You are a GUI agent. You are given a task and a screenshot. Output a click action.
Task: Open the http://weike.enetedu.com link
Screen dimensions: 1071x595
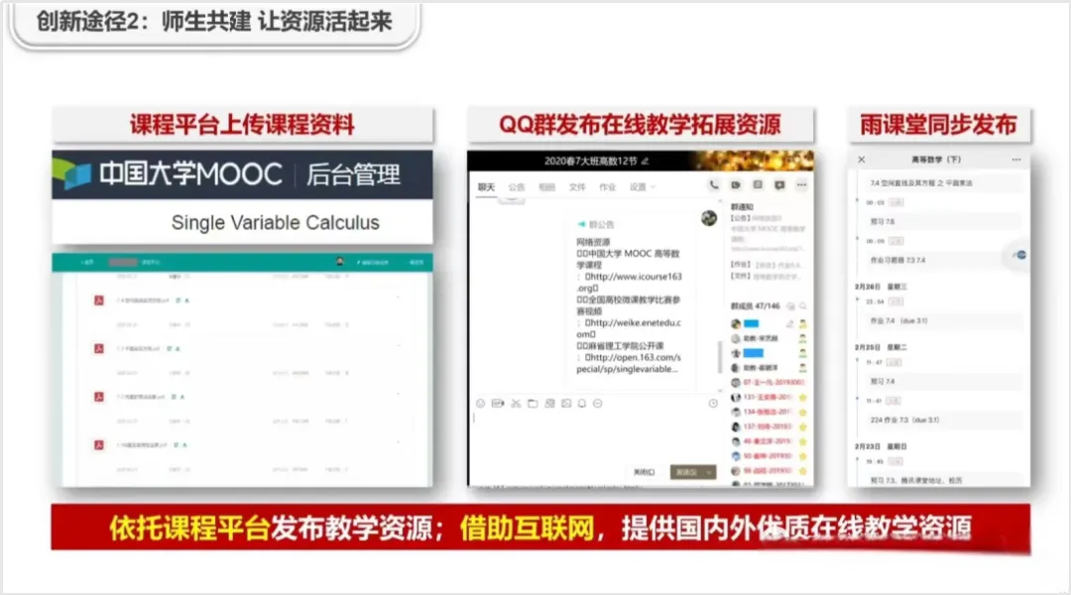[x=629, y=328]
